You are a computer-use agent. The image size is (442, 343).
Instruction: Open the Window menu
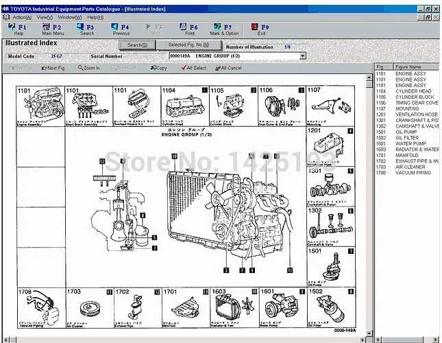(x=70, y=17)
